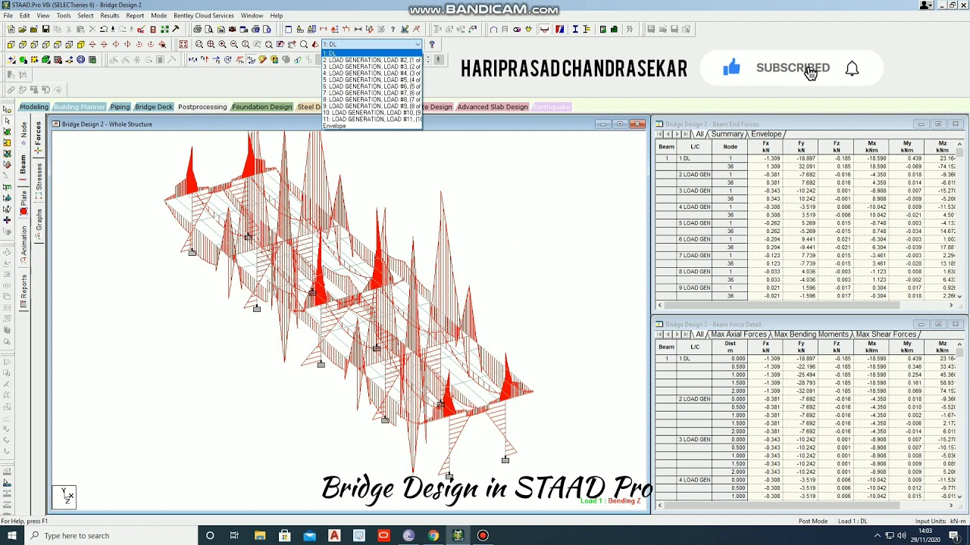Choose load case 5: LOAD GENERATION, LOAD #5
The image size is (970, 545).
coord(371,79)
